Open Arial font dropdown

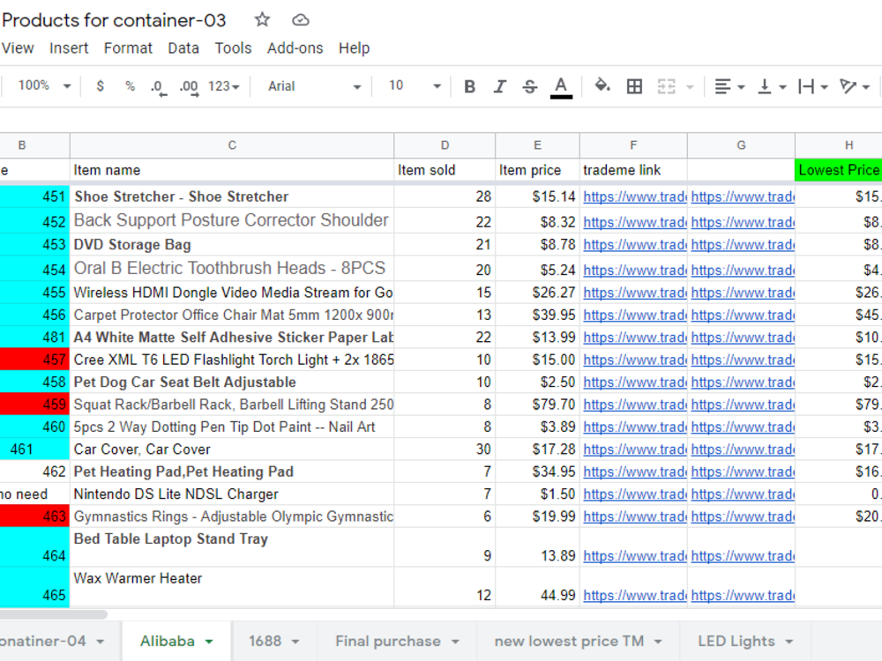point(313,86)
